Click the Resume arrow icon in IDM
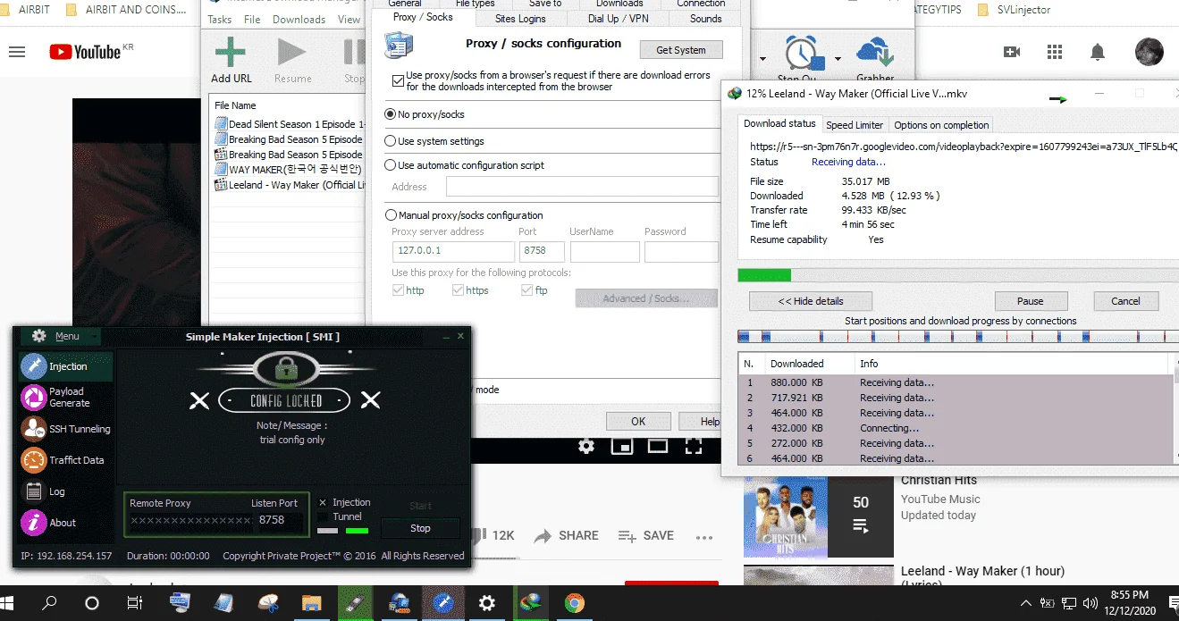1179x621 pixels. pos(291,53)
